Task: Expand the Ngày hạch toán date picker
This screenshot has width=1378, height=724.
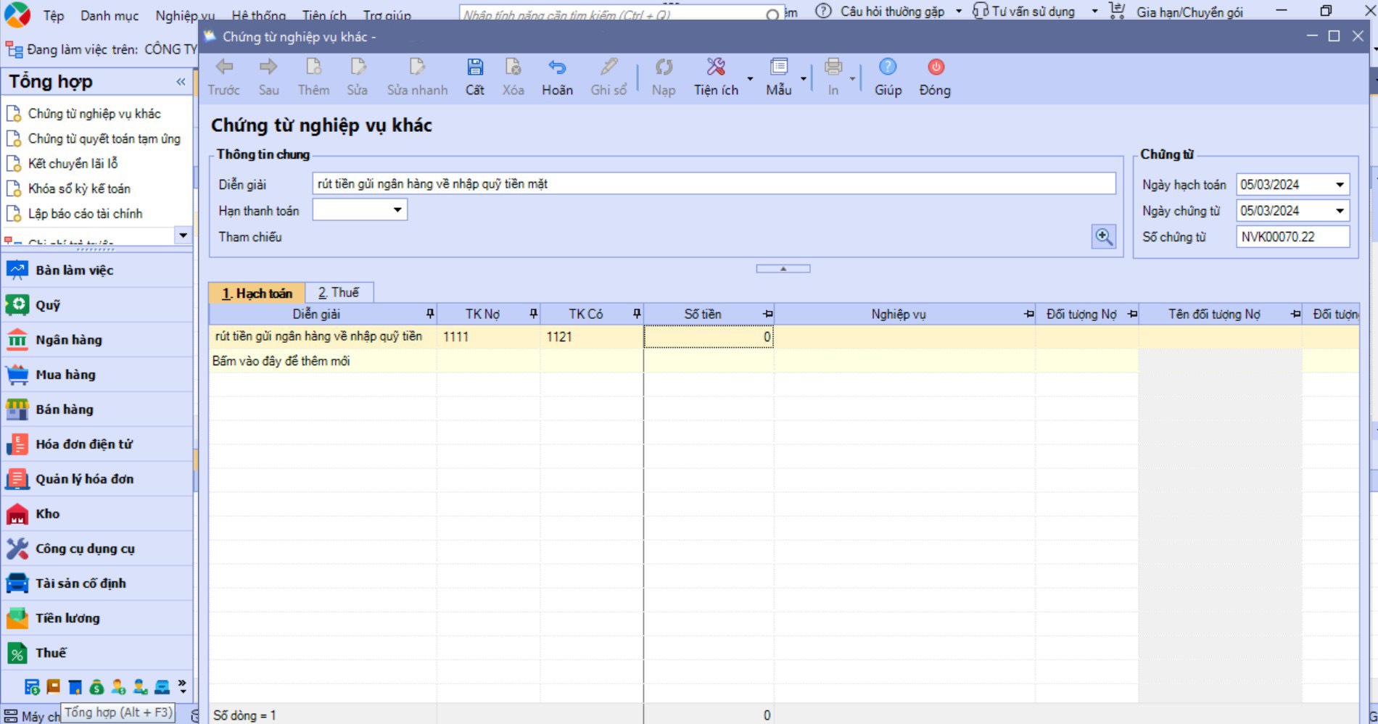Action: (x=1340, y=185)
